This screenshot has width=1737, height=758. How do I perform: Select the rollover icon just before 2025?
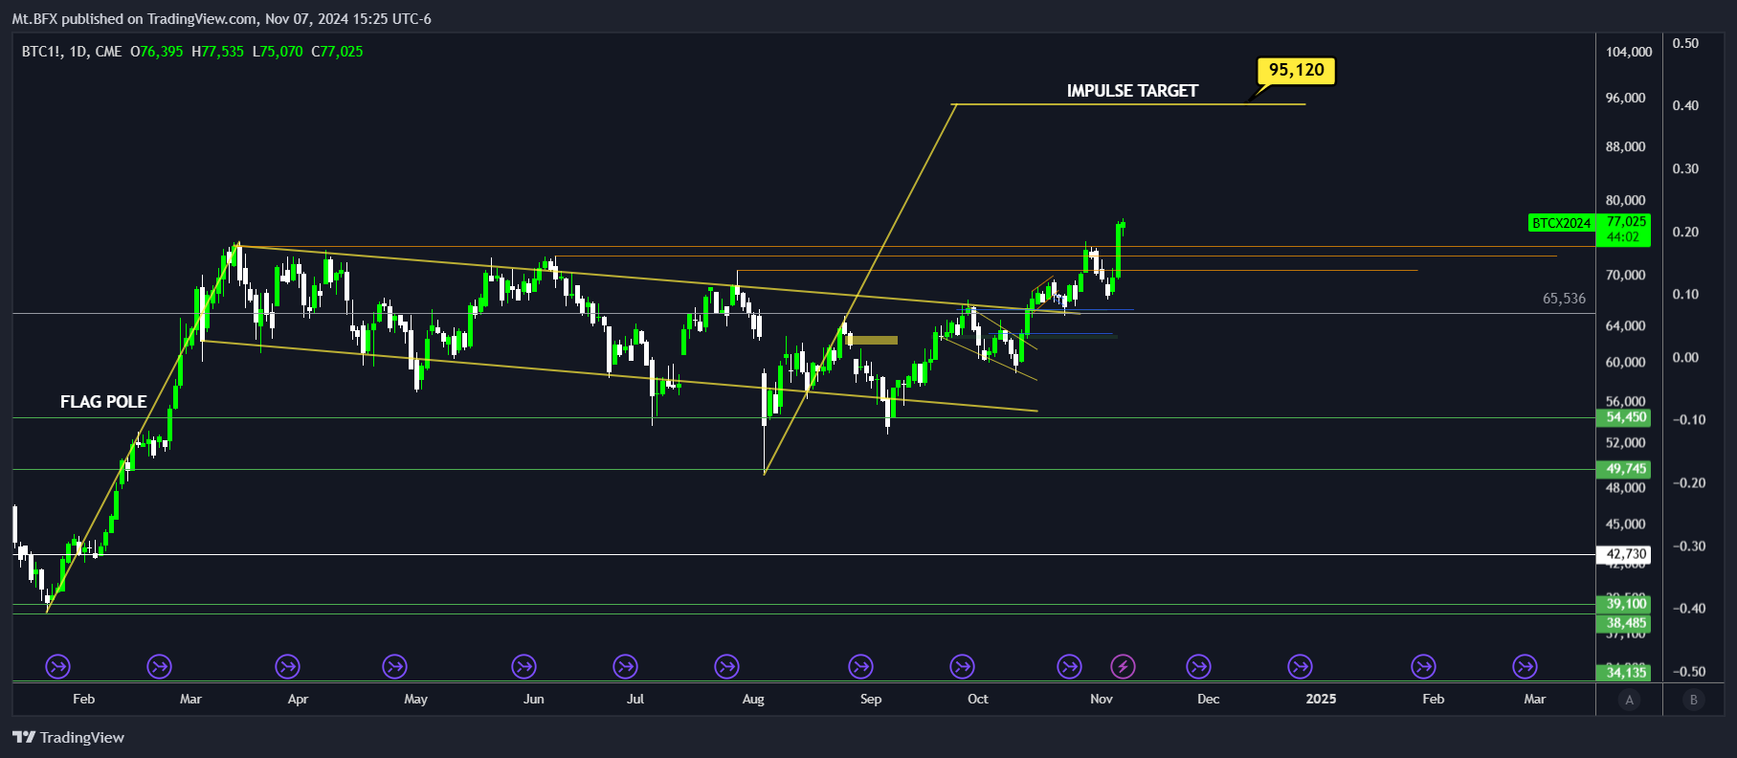pos(1301,666)
